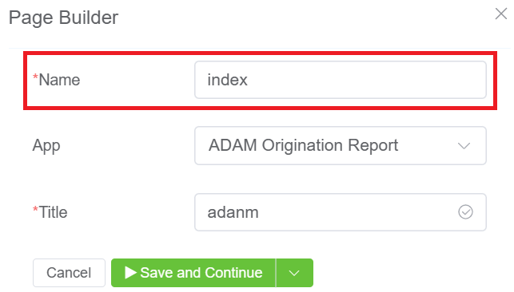
Task: Close the Page Builder dialog
Action: [x=501, y=14]
